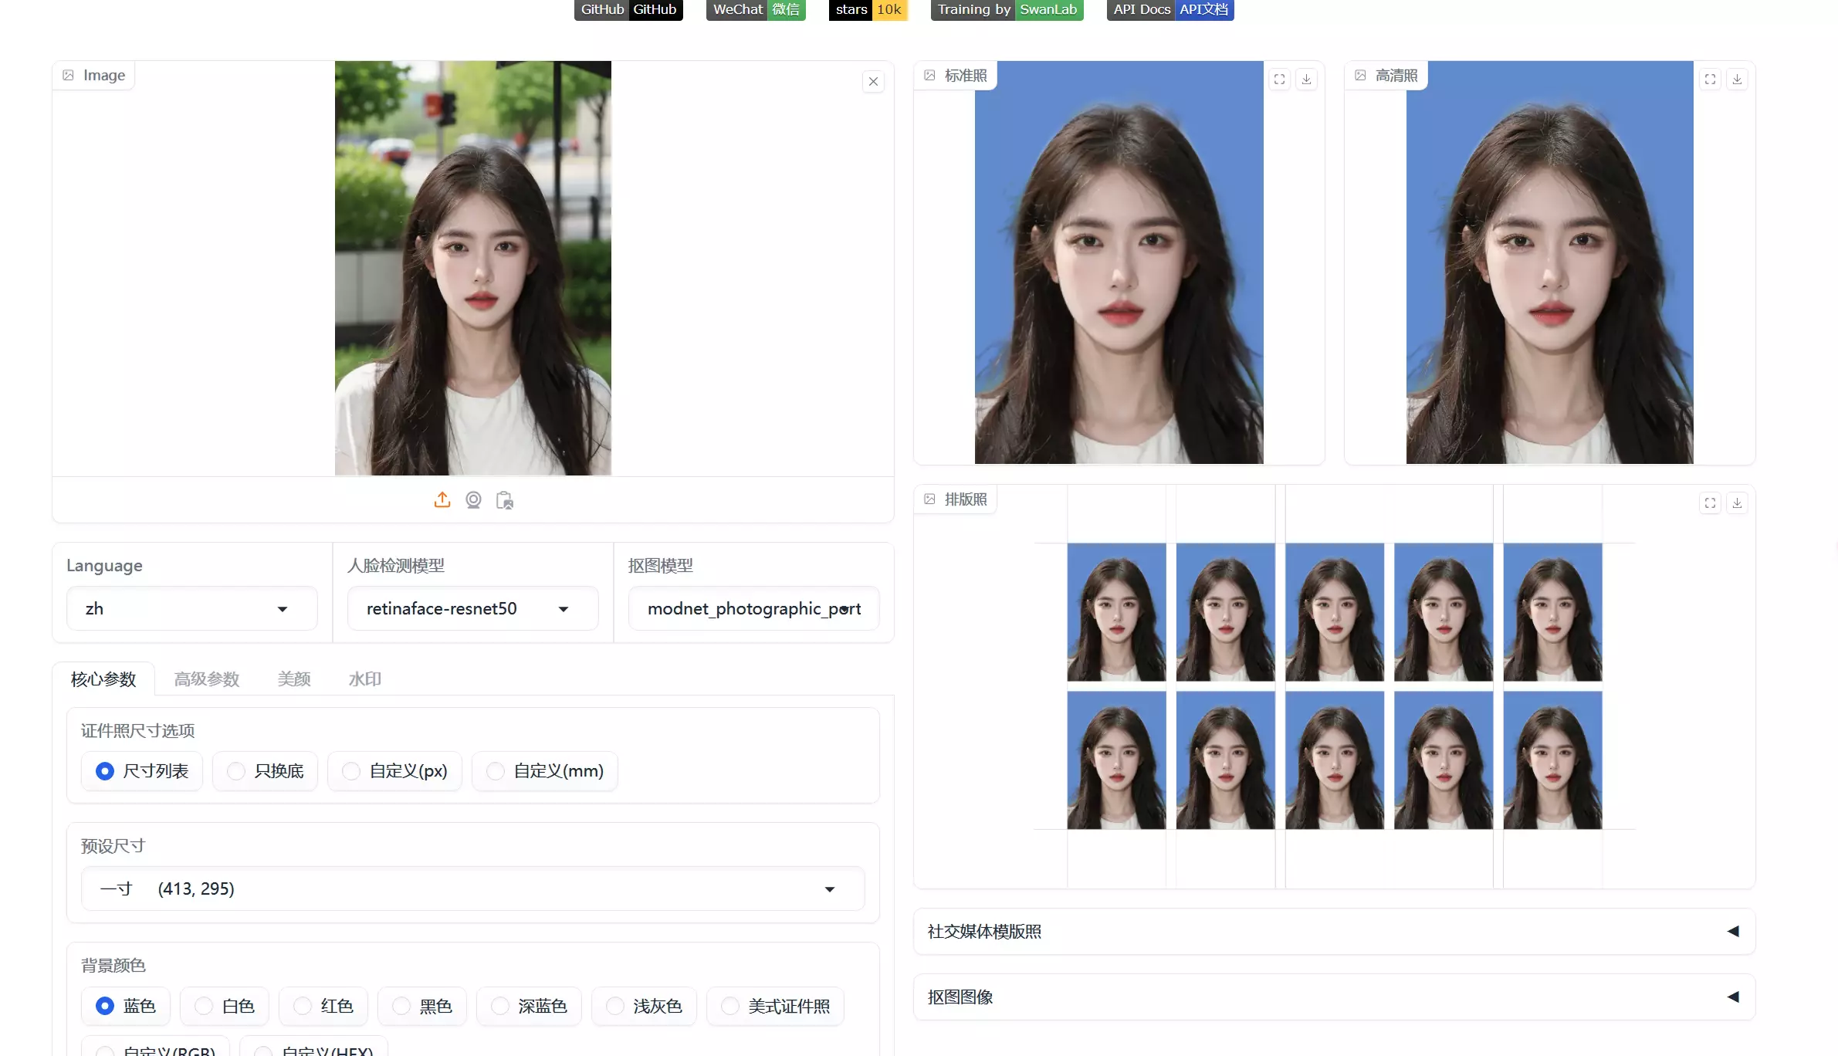Image resolution: width=1838 pixels, height=1056 pixels.
Task: Select 红色 background color
Action: tap(323, 1006)
